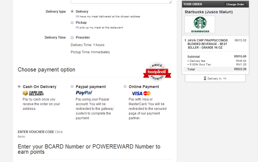This screenshot has width=258, height=162.
Task: Click the Subtotal RM15.00 value
Action: pyautogui.click(x=240, y=56)
